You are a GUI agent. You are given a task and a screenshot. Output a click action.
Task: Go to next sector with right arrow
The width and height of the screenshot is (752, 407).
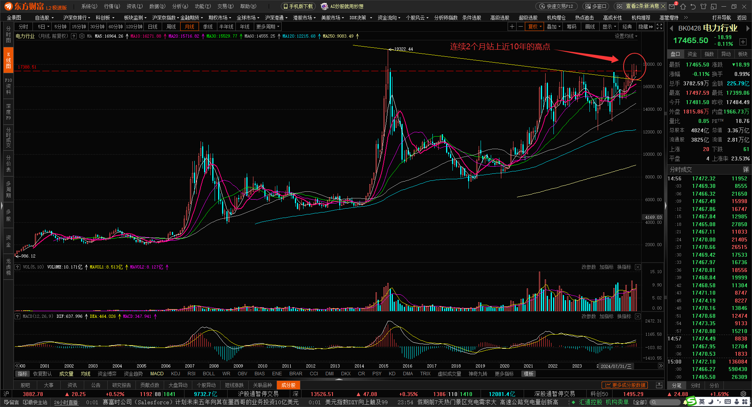[x=747, y=28]
